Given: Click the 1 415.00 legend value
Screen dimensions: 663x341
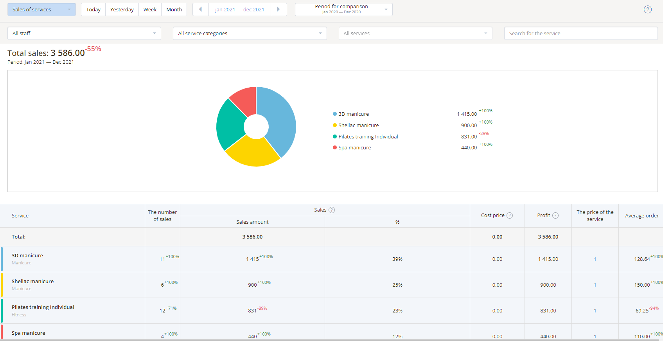Looking at the screenshot, I should (x=467, y=114).
